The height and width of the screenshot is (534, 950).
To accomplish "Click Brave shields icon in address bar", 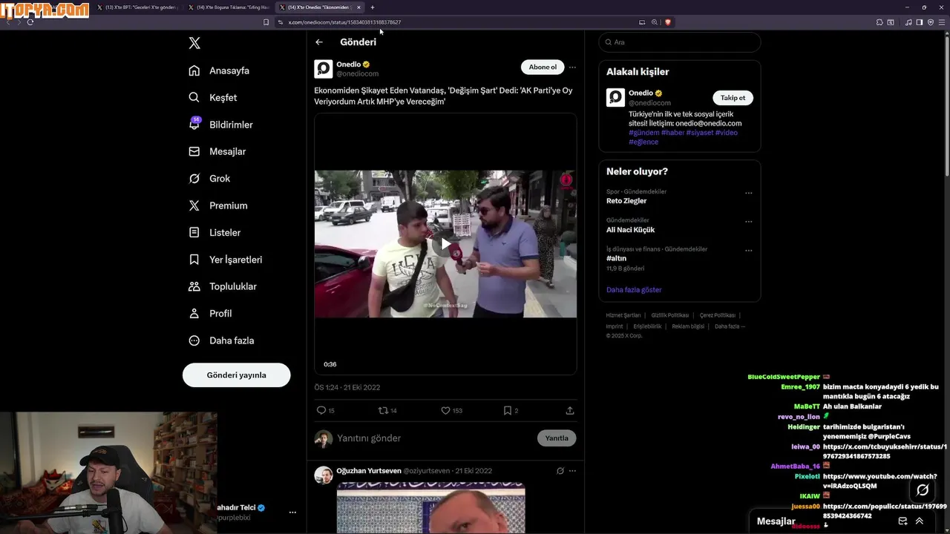I will [x=667, y=22].
